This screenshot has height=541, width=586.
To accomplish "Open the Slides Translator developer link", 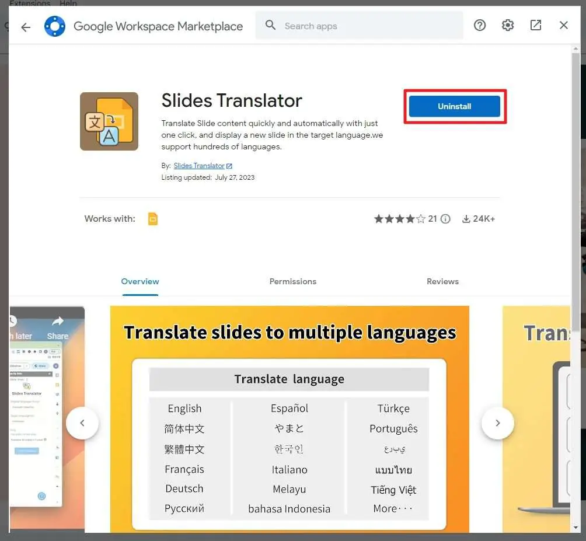I will (x=199, y=166).
